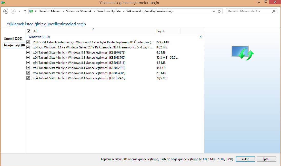
Task: Click the Windows Update monitor graphic
Action: click(243, 53)
